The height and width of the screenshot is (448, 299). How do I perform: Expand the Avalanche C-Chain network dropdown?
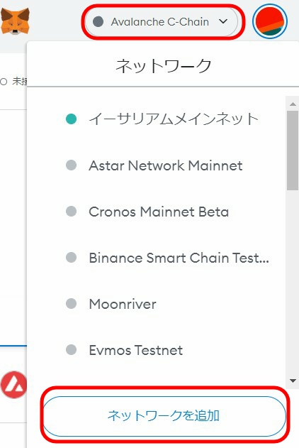click(x=162, y=22)
